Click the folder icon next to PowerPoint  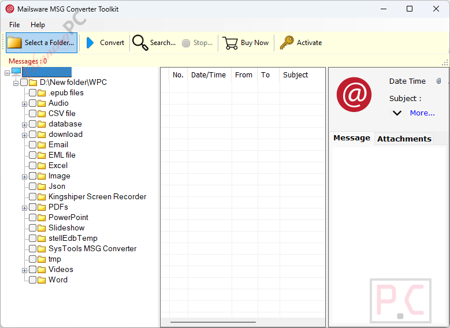coord(42,218)
